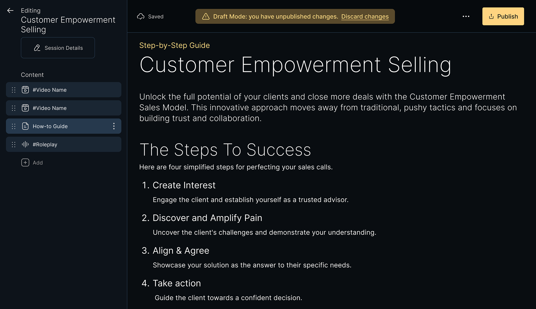The image size is (536, 309).
Task: Click the drag handle of second #Video Name
Action: (13, 108)
